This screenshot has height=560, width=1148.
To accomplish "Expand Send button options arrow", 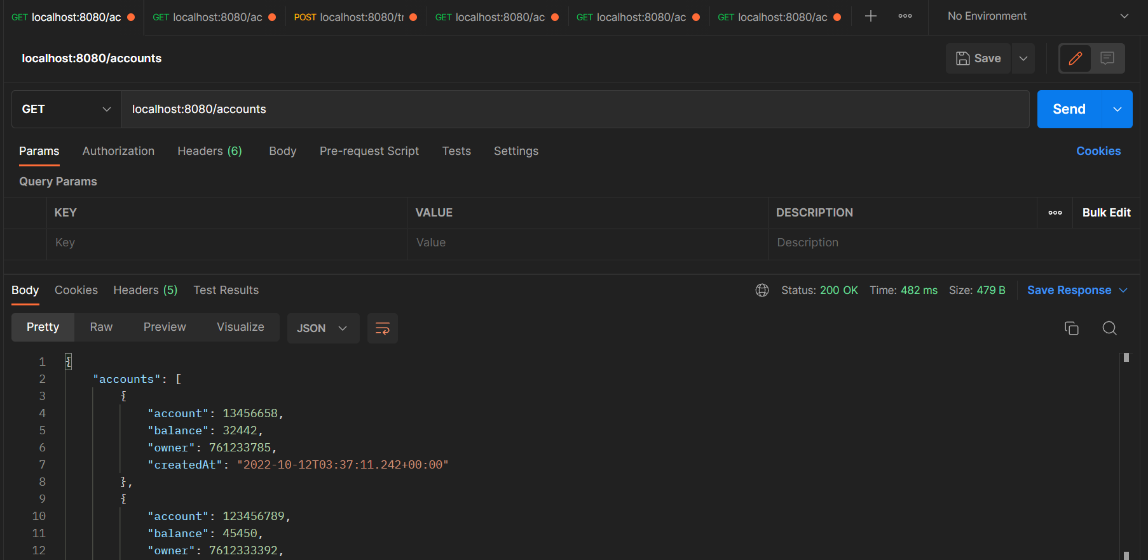I will (x=1117, y=109).
